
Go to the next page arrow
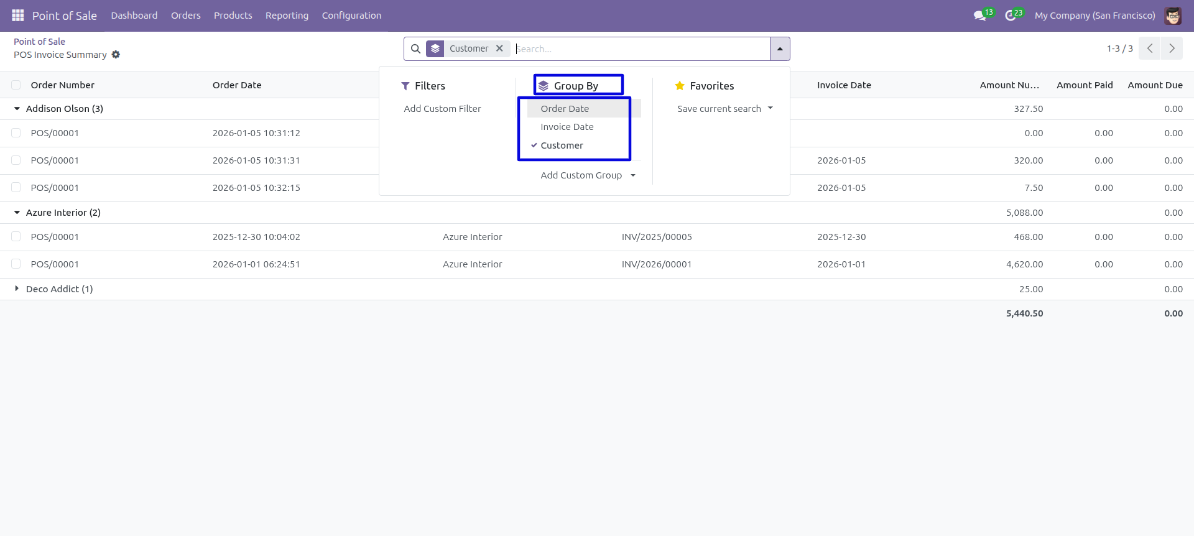click(1172, 49)
